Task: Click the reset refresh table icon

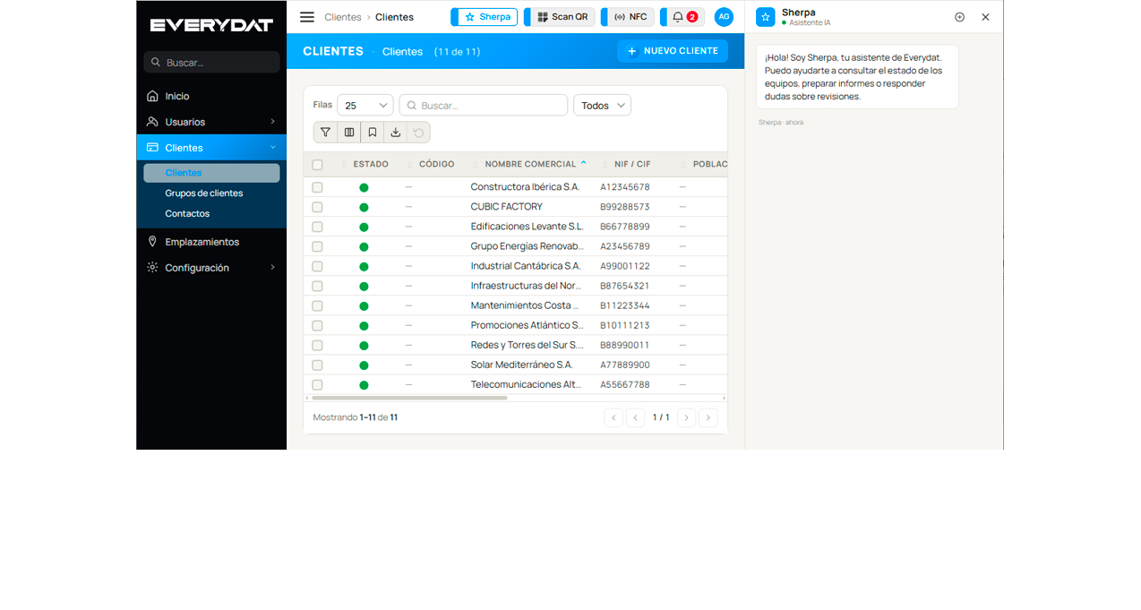Action: [418, 133]
